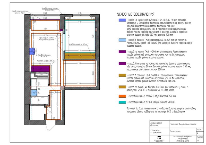
Task: Click the dimension '1 501' near the entrance
Action: point(53,118)
